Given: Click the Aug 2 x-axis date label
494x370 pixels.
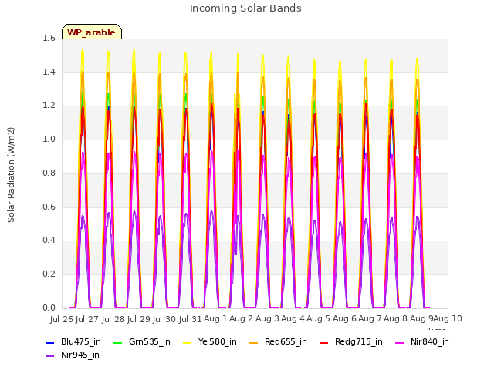Looking at the screenshot, I should click(x=241, y=318).
